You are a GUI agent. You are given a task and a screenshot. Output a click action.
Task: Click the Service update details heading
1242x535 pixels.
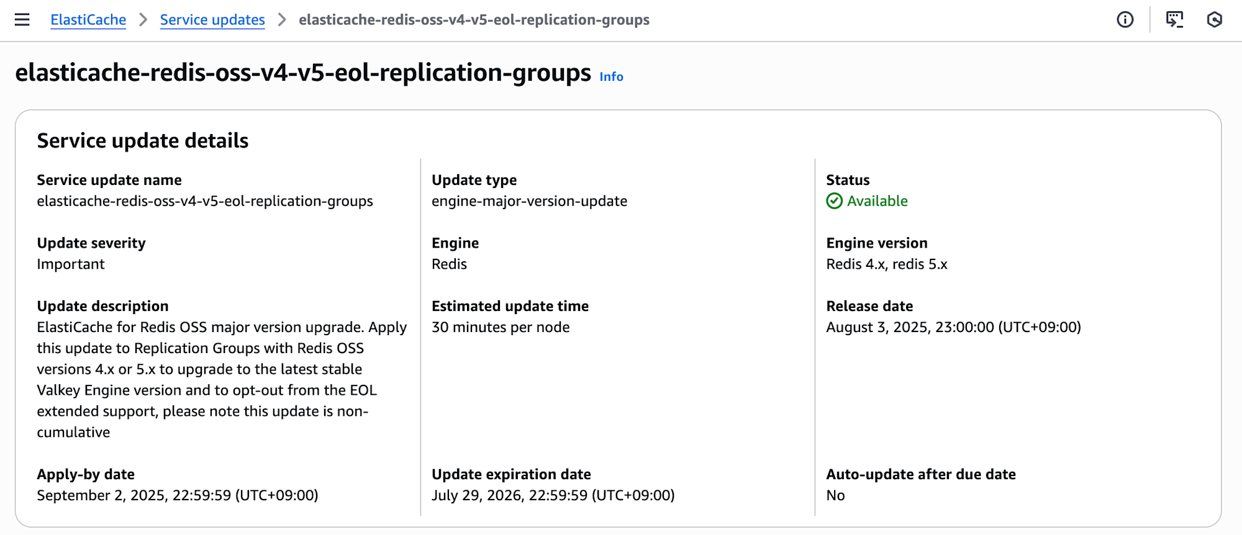[143, 141]
